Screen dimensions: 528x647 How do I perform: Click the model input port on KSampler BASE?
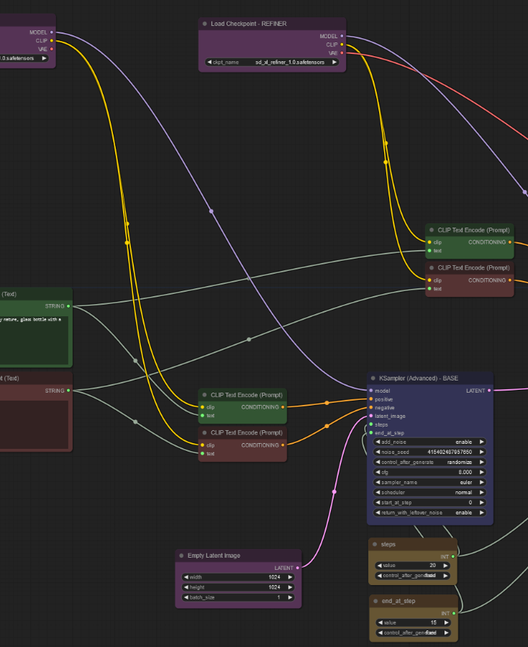[x=370, y=391]
